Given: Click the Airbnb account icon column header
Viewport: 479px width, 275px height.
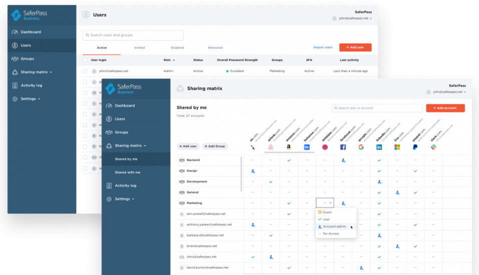Looking at the screenshot, I should pyautogui.click(x=271, y=147).
